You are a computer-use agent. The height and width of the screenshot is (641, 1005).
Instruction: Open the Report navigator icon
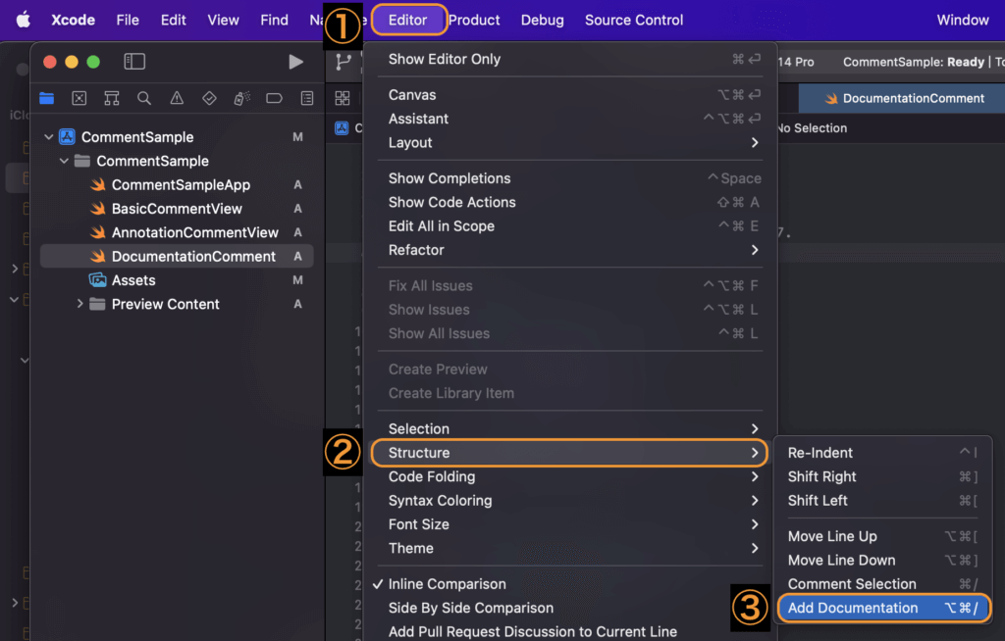coord(307,98)
